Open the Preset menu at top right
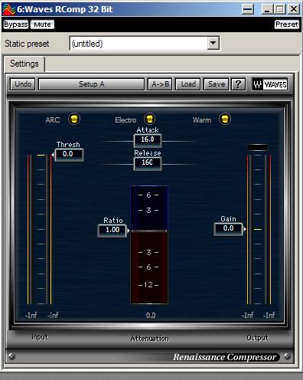The image size is (303, 380). click(x=286, y=25)
